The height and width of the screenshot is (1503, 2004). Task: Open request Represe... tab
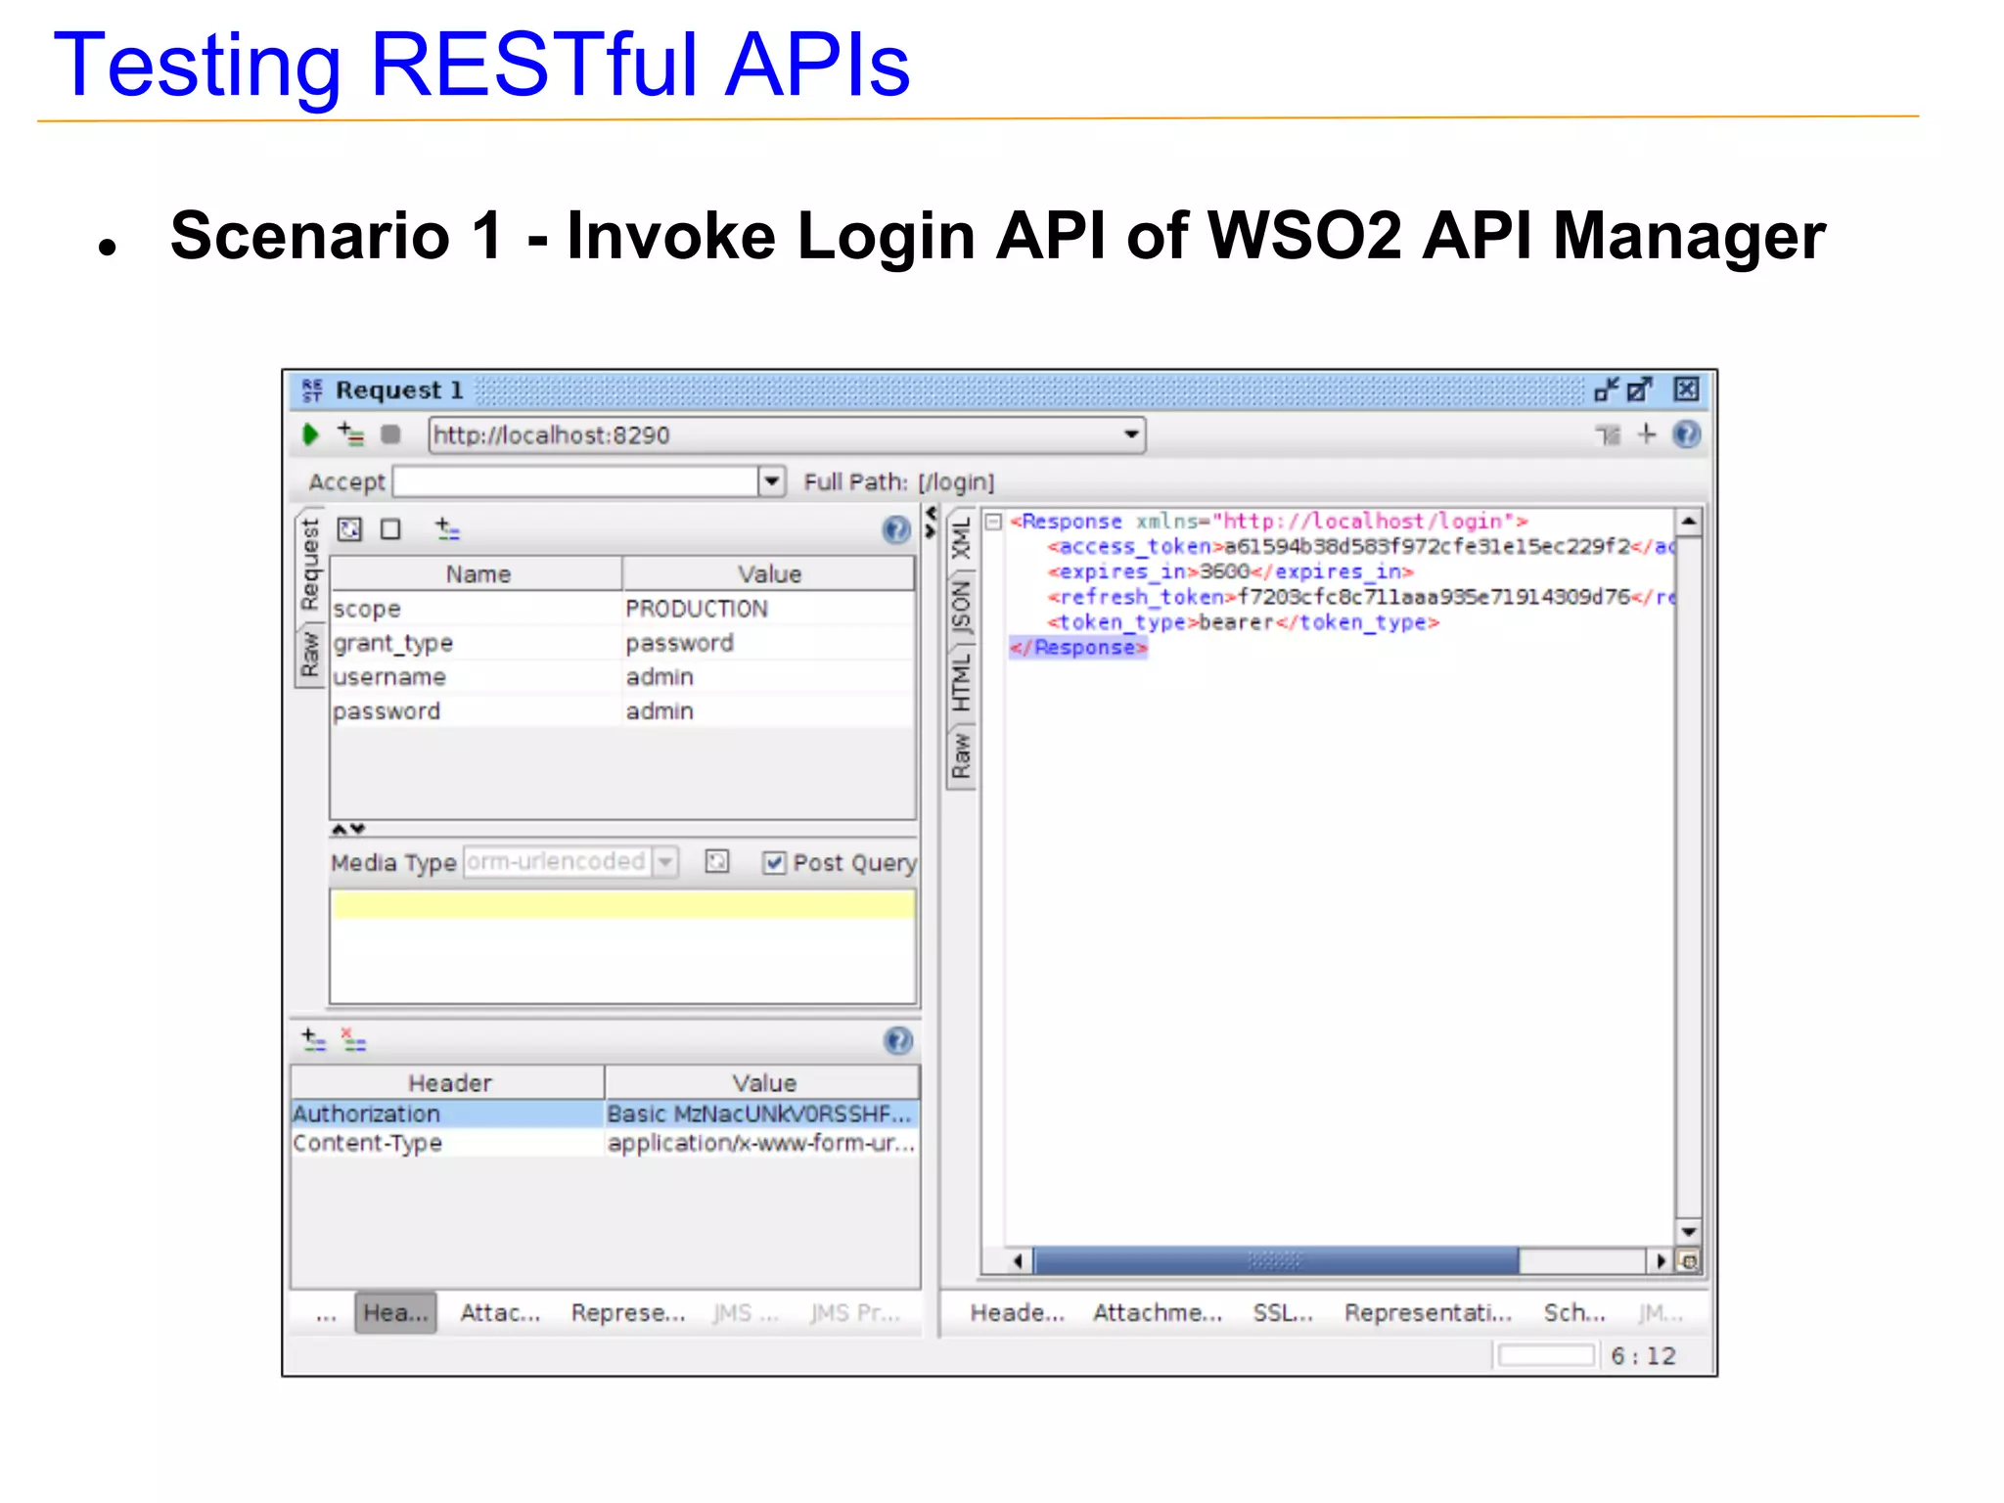coord(628,1312)
